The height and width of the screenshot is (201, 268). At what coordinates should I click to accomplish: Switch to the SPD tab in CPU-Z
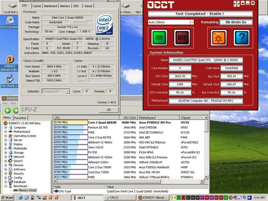(76, 6)
